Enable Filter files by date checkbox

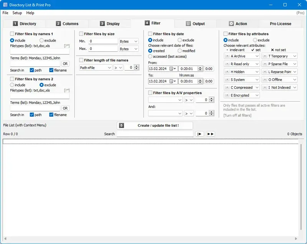pyautogui.click(x=150, y=34)
